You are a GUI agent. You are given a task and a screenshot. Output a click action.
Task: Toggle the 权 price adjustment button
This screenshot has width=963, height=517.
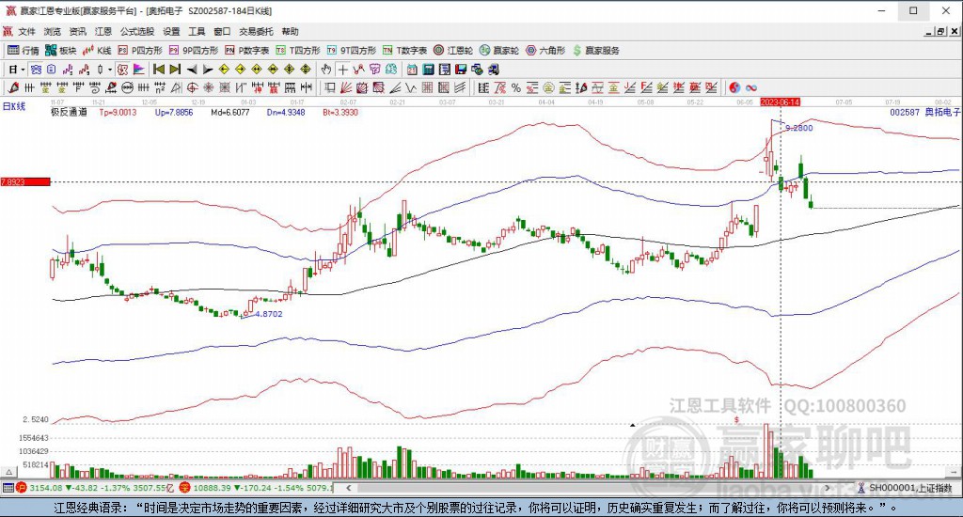(122, 70)
